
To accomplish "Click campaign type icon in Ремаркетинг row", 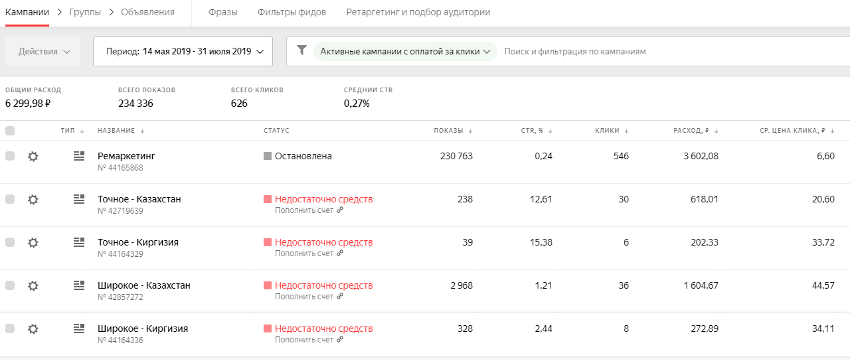I will (x=79, y=156).
